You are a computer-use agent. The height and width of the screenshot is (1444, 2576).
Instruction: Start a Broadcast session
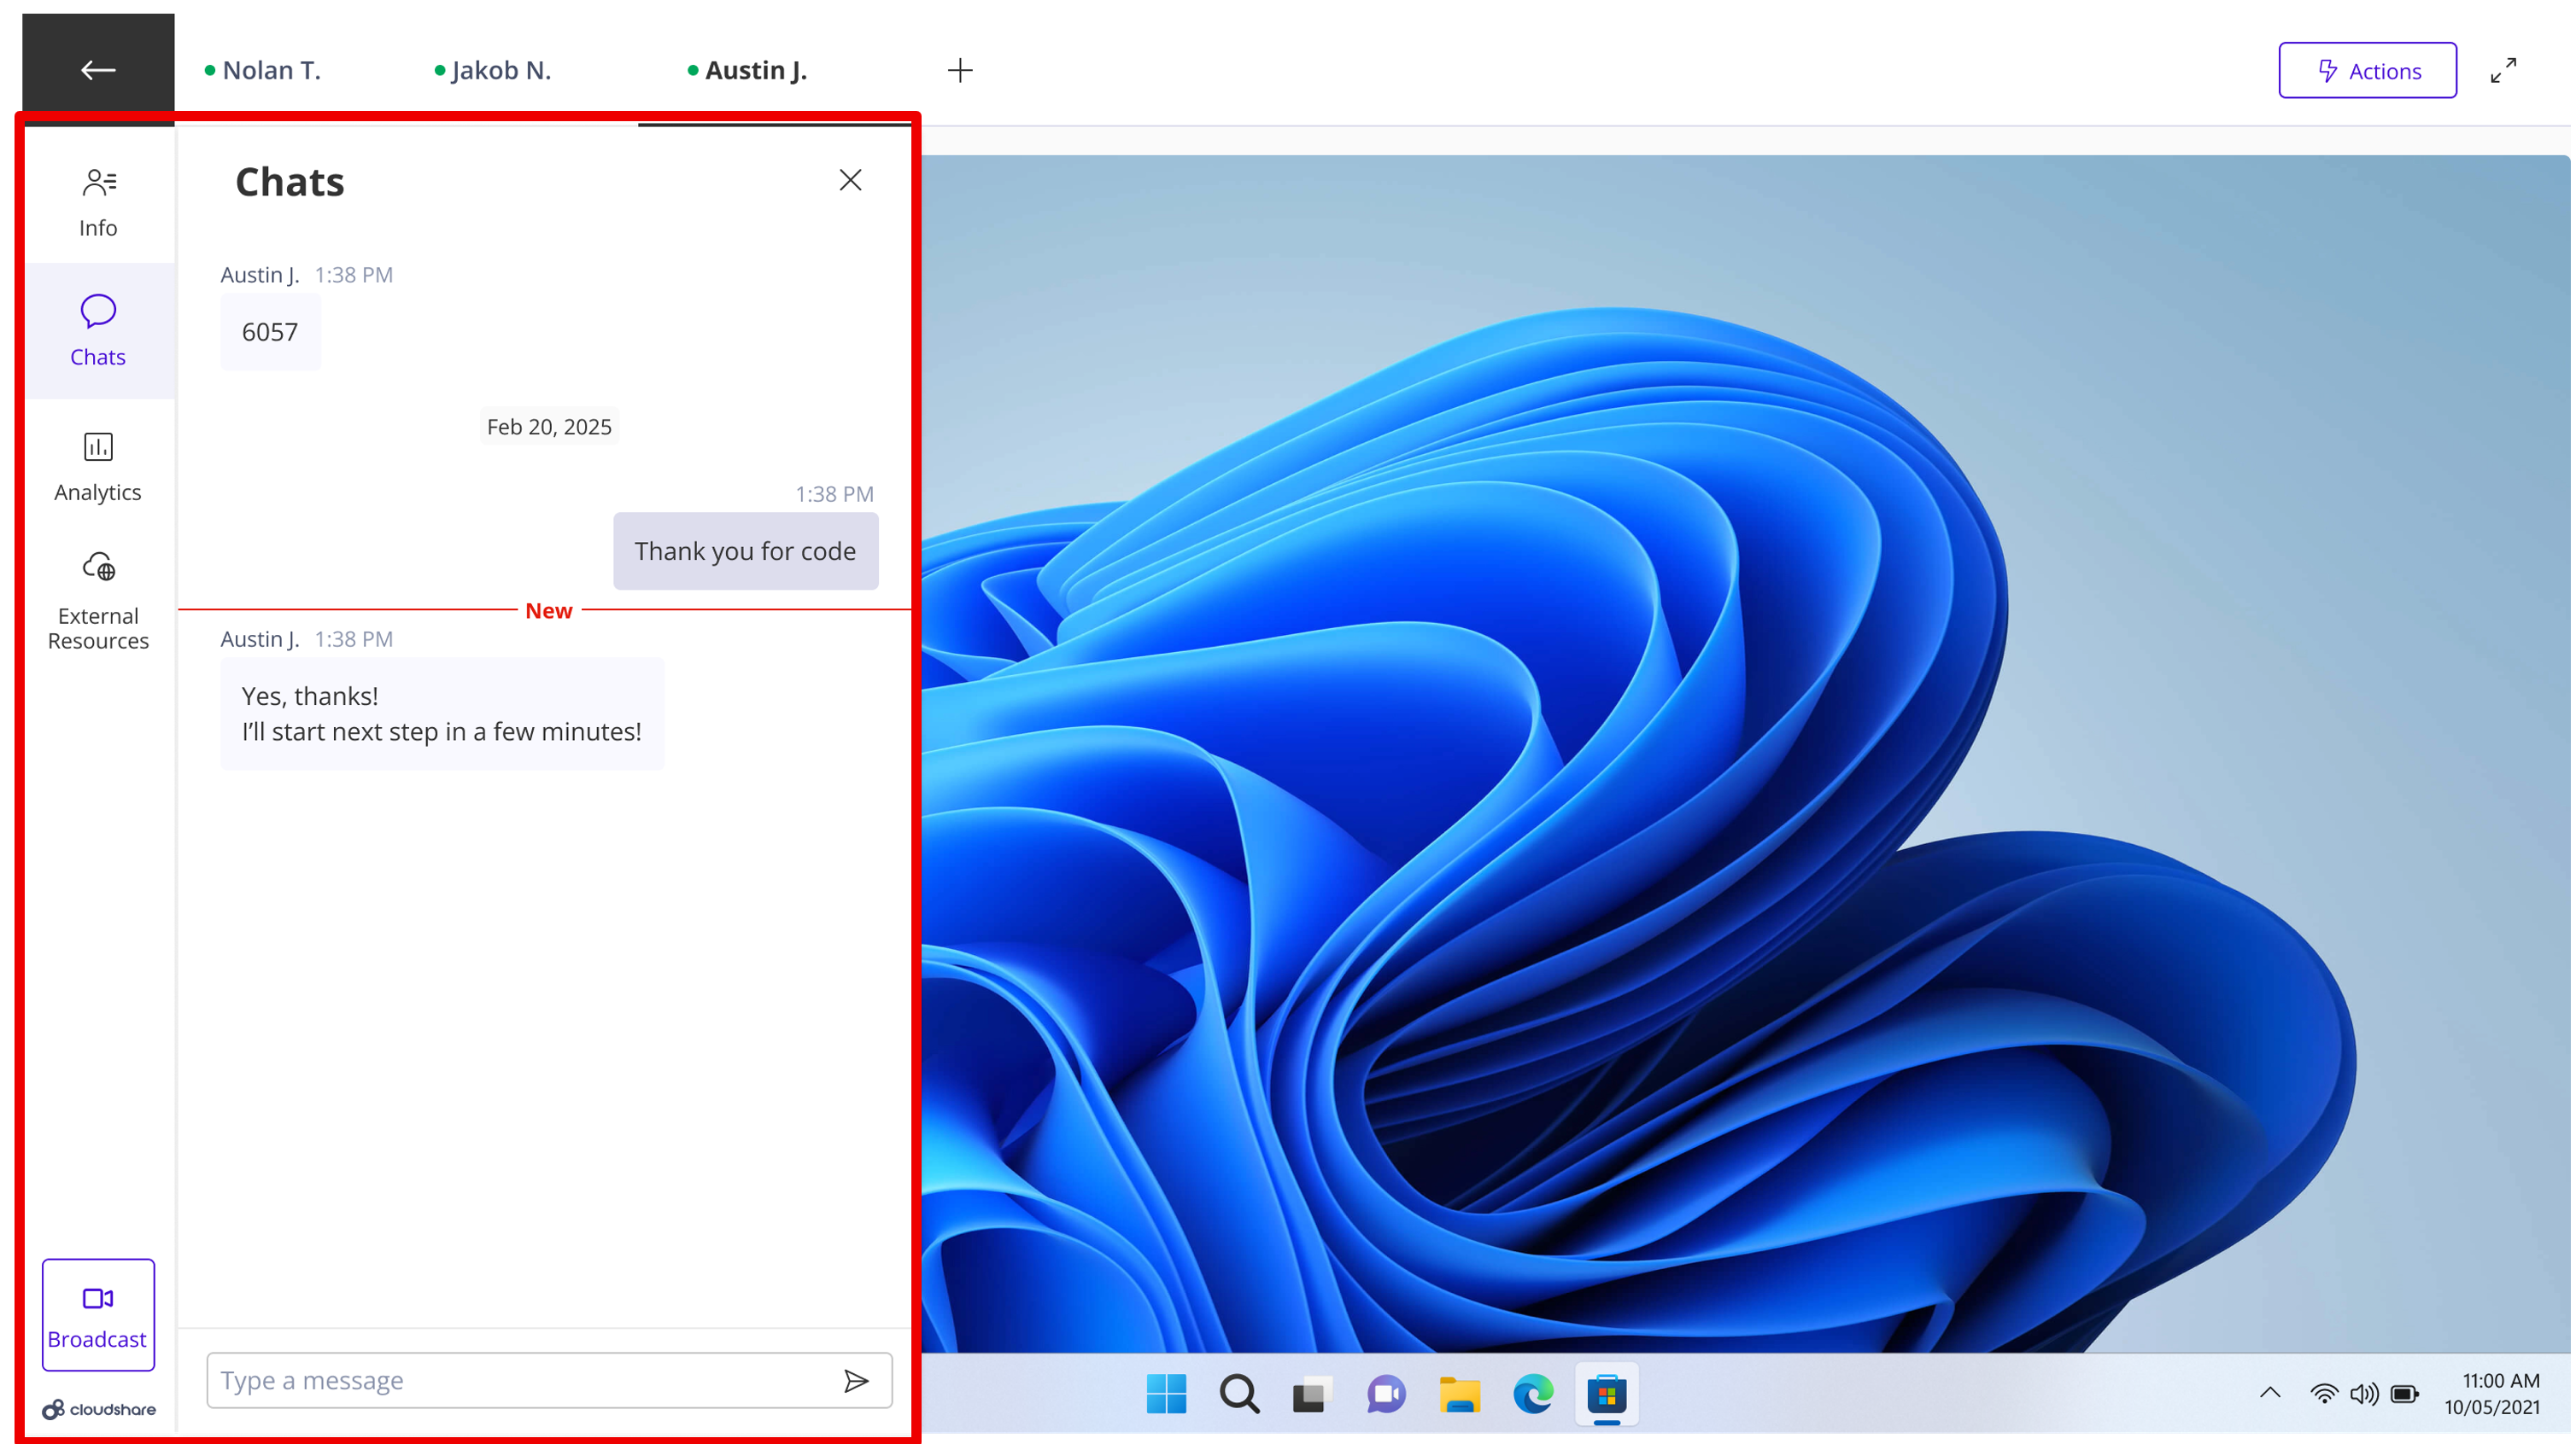[x=97, y=1315]
